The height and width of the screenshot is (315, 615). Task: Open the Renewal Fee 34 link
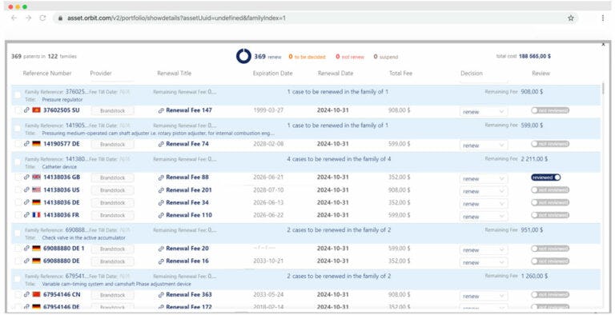187,202
